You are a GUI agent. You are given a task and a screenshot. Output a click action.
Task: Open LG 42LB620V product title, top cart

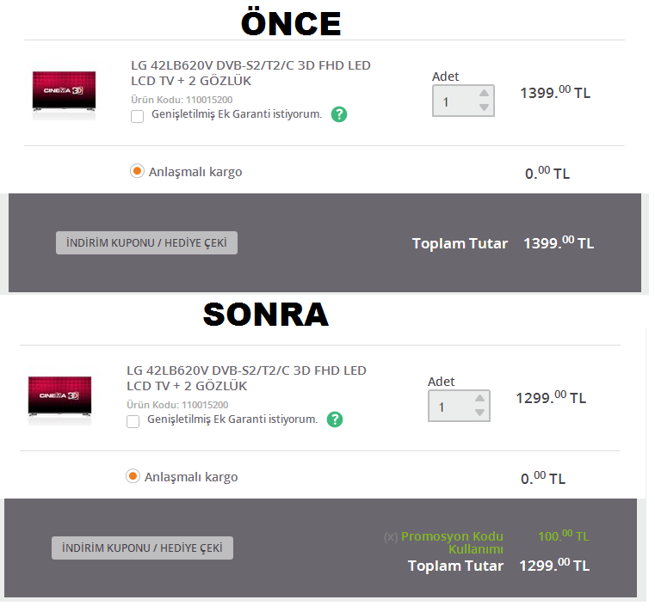tap(250, 73)
